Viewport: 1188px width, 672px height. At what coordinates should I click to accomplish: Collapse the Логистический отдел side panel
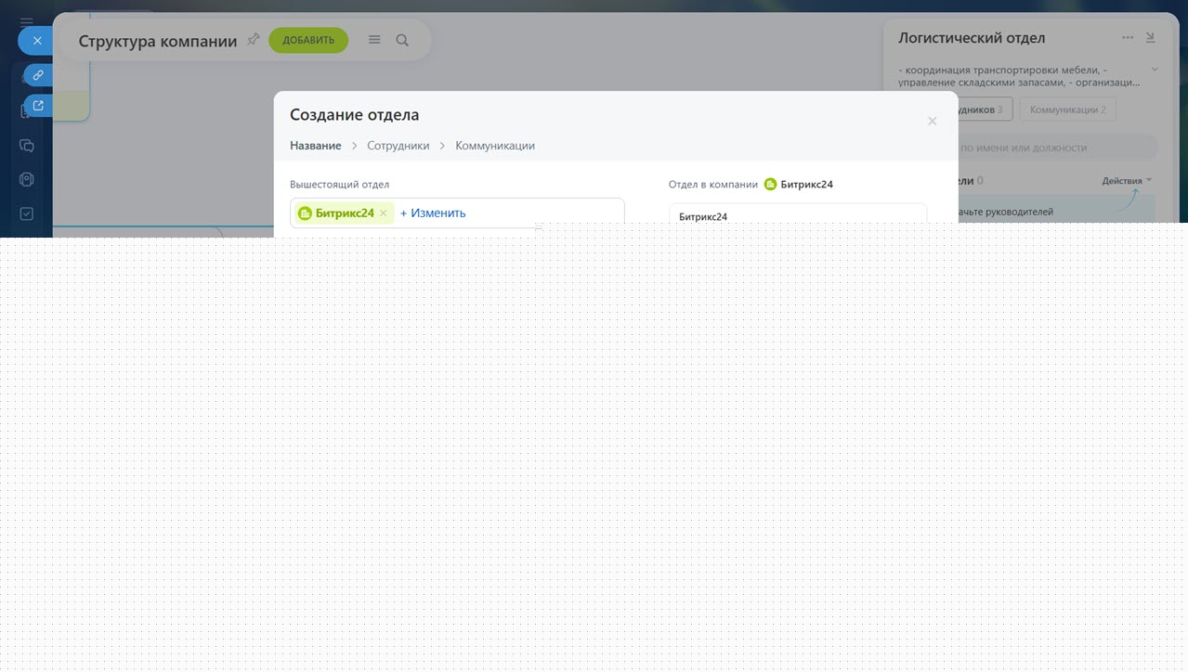[x=1150, y=38]
